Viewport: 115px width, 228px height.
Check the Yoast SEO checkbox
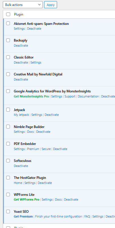(x=8, y=211)
